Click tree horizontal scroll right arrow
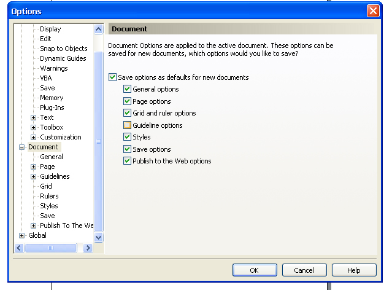 tap(88, 248)
